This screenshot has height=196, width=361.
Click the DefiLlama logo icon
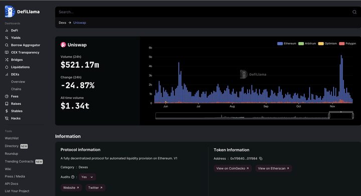pos(10,11)
